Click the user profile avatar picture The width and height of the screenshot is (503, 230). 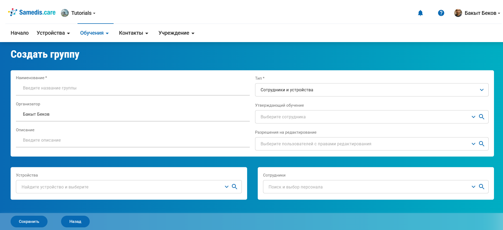click(x=458, y=13)
